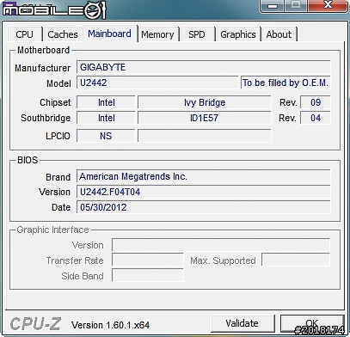350x337 pixels.
Task: Click the OK button
Action: pyautogui.click(x=312, y=323)
